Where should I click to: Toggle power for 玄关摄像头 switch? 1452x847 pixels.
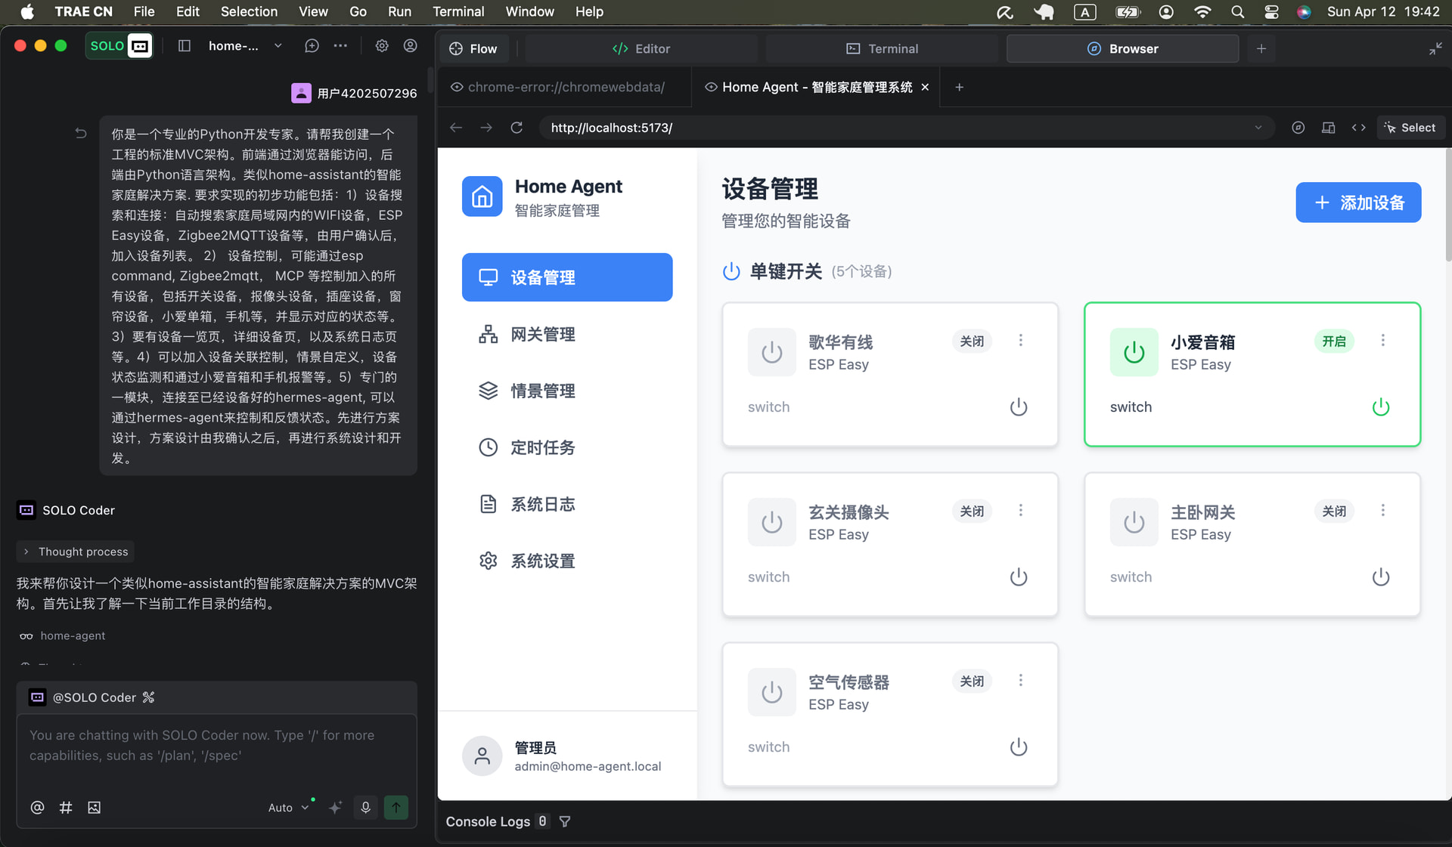click(x=1019, y=577)
